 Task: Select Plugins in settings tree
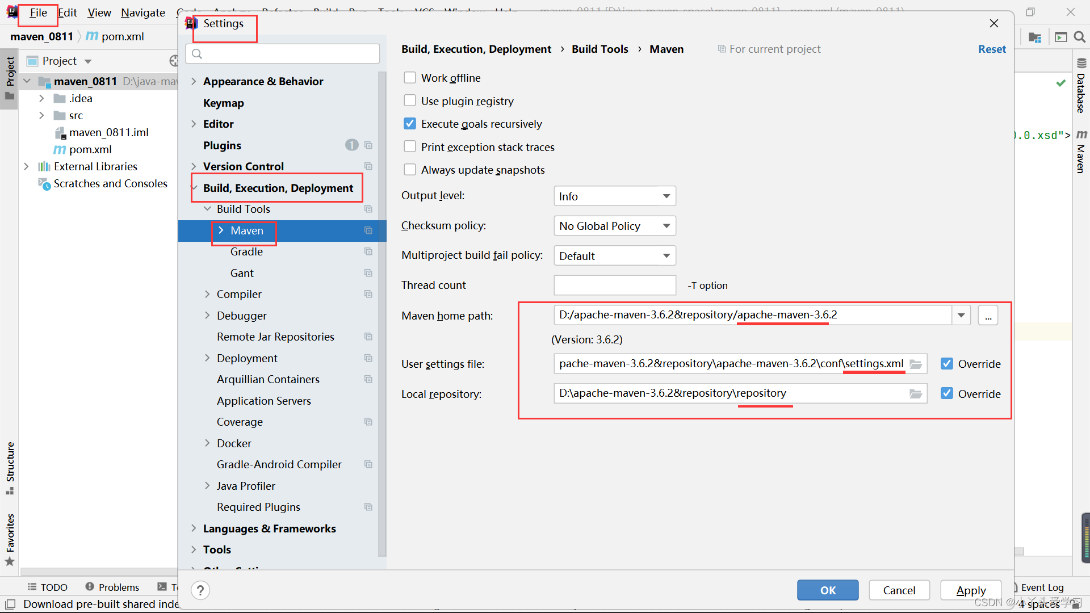[222, 145]
